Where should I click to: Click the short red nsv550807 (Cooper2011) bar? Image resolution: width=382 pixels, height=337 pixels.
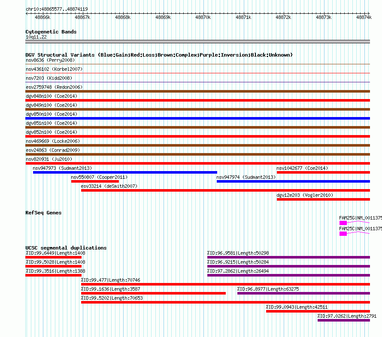(95, 181)
